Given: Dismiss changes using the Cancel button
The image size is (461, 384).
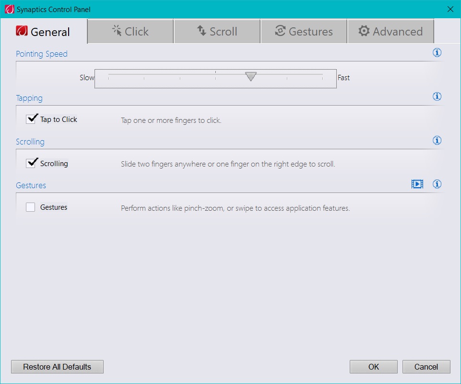Looking at the screenshot, I should [426, 367].
